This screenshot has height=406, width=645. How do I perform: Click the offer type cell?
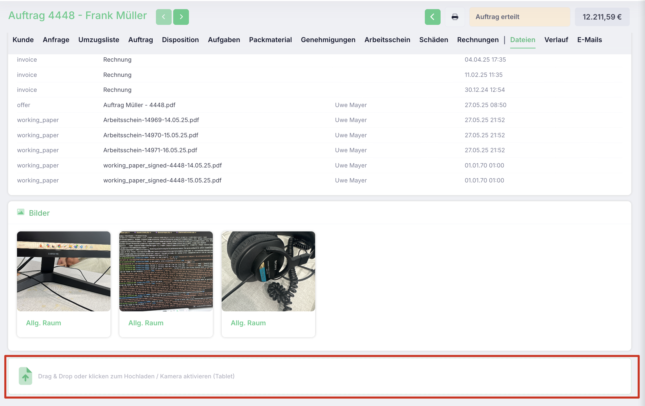pos(24,105)
